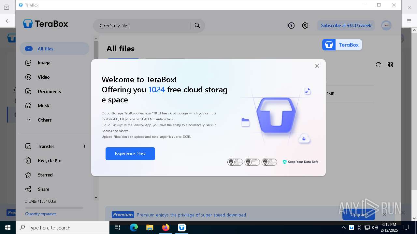Open Firefox from the taskbar
417x234 pixels.
point(166,227)
